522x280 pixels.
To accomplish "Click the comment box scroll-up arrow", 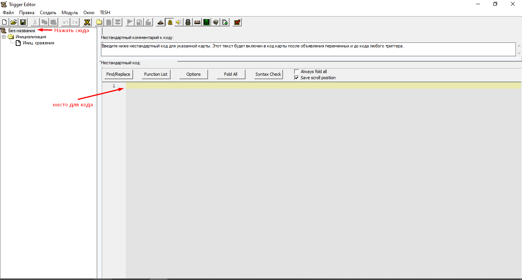I will coord(519,46).
